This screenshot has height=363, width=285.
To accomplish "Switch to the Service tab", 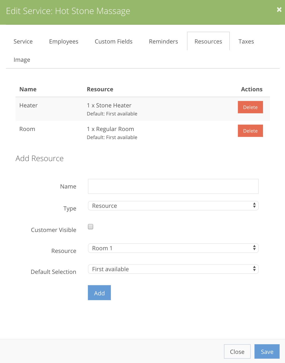I will point(23,41).
